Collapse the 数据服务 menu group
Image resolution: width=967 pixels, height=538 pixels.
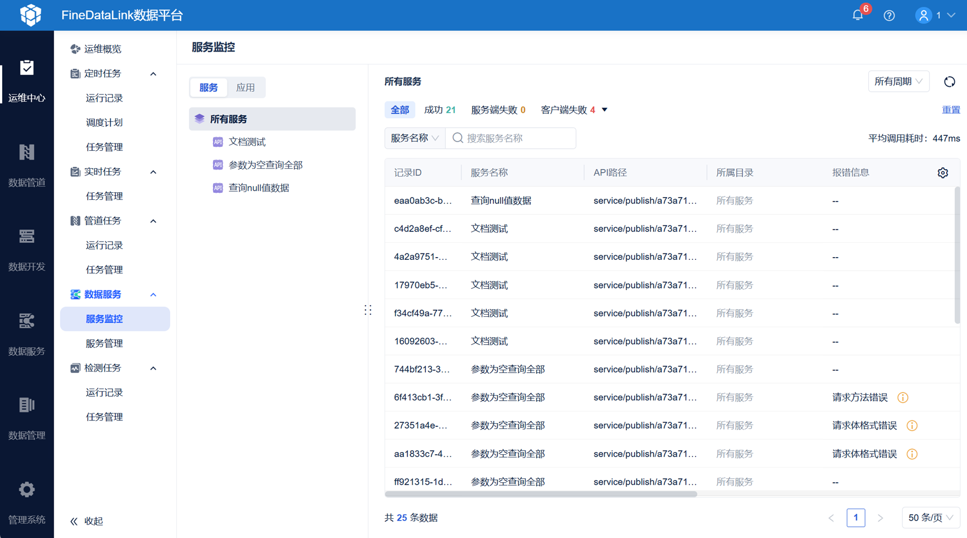point(153,295)
